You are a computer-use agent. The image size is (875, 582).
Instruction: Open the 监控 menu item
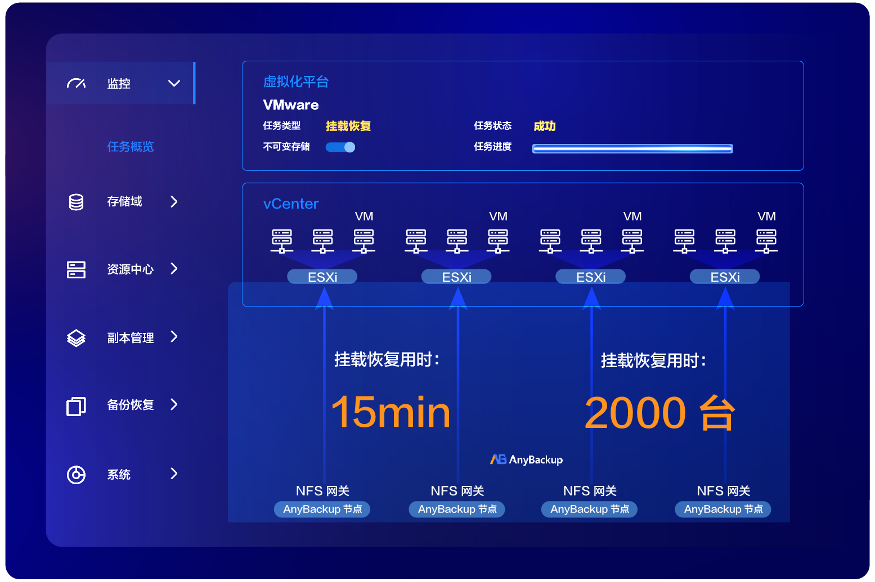tap(120, 83)
